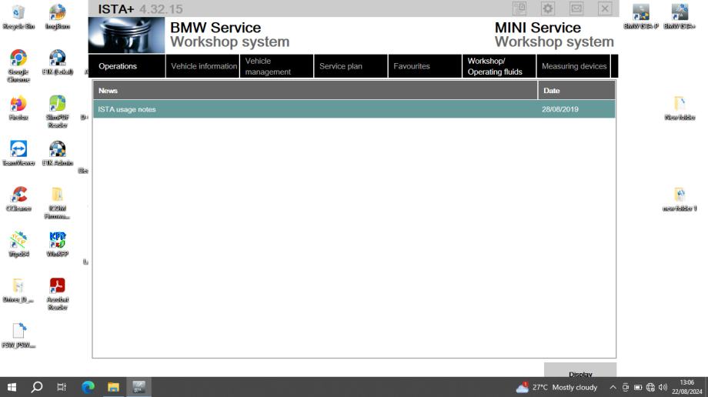Click the ISTA taskbar app button
Viewport: 708px width, 397px height.
[139, 387]
